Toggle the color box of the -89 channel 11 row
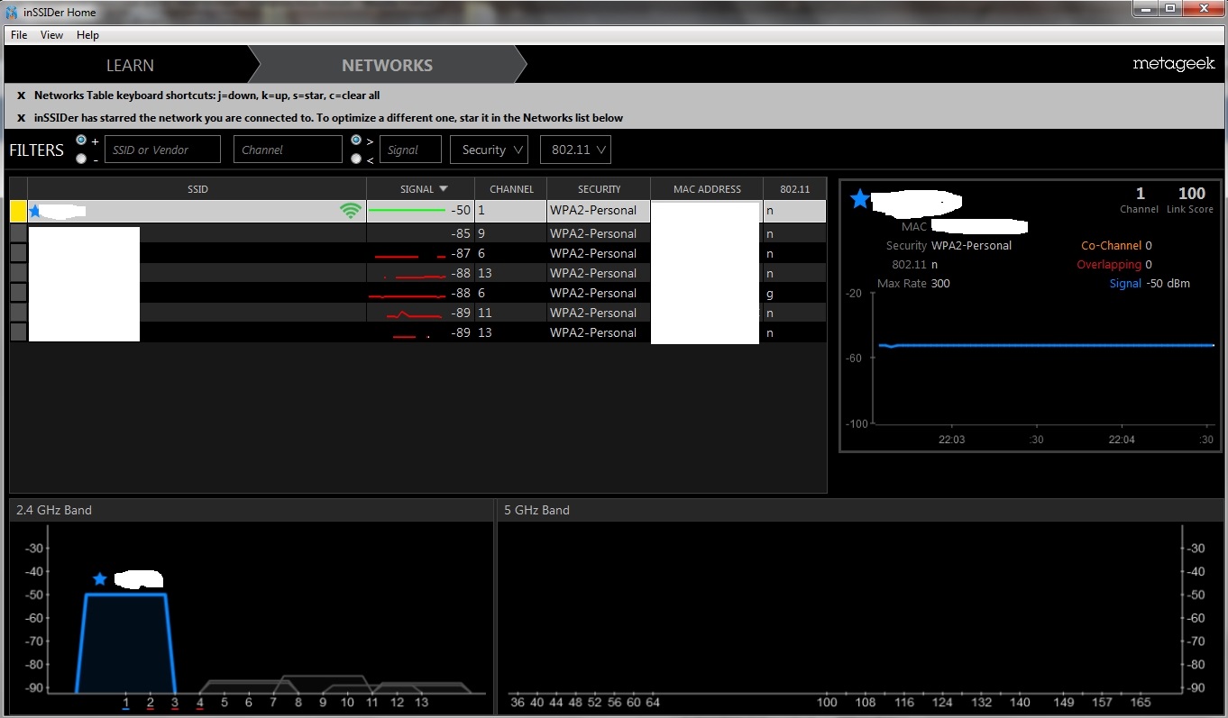1228x718 pixels. tap(18, 312)
